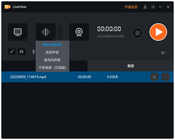This screenshot has width=175, height=140.
Task: Open more options for the recorded file
Action: (165, 77)
